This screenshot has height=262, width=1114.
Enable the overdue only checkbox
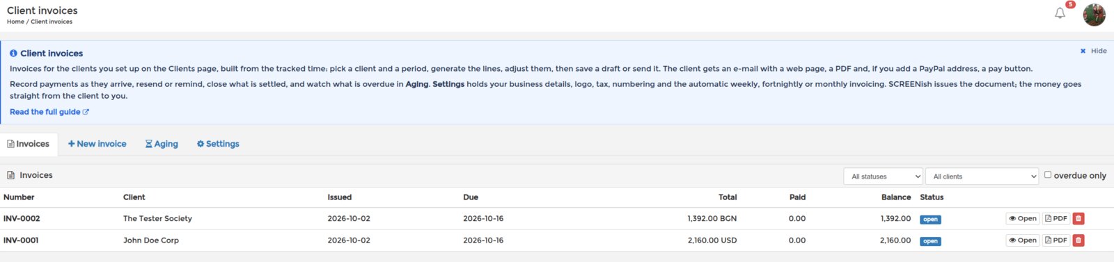click(1047, 175)
